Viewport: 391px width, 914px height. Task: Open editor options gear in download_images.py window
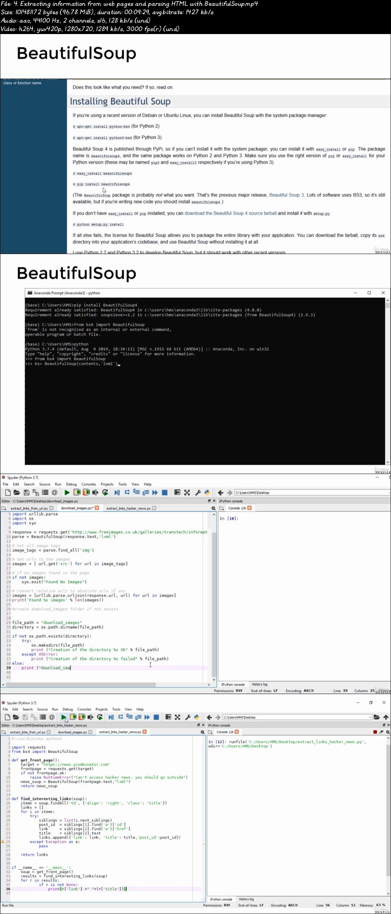213,508
